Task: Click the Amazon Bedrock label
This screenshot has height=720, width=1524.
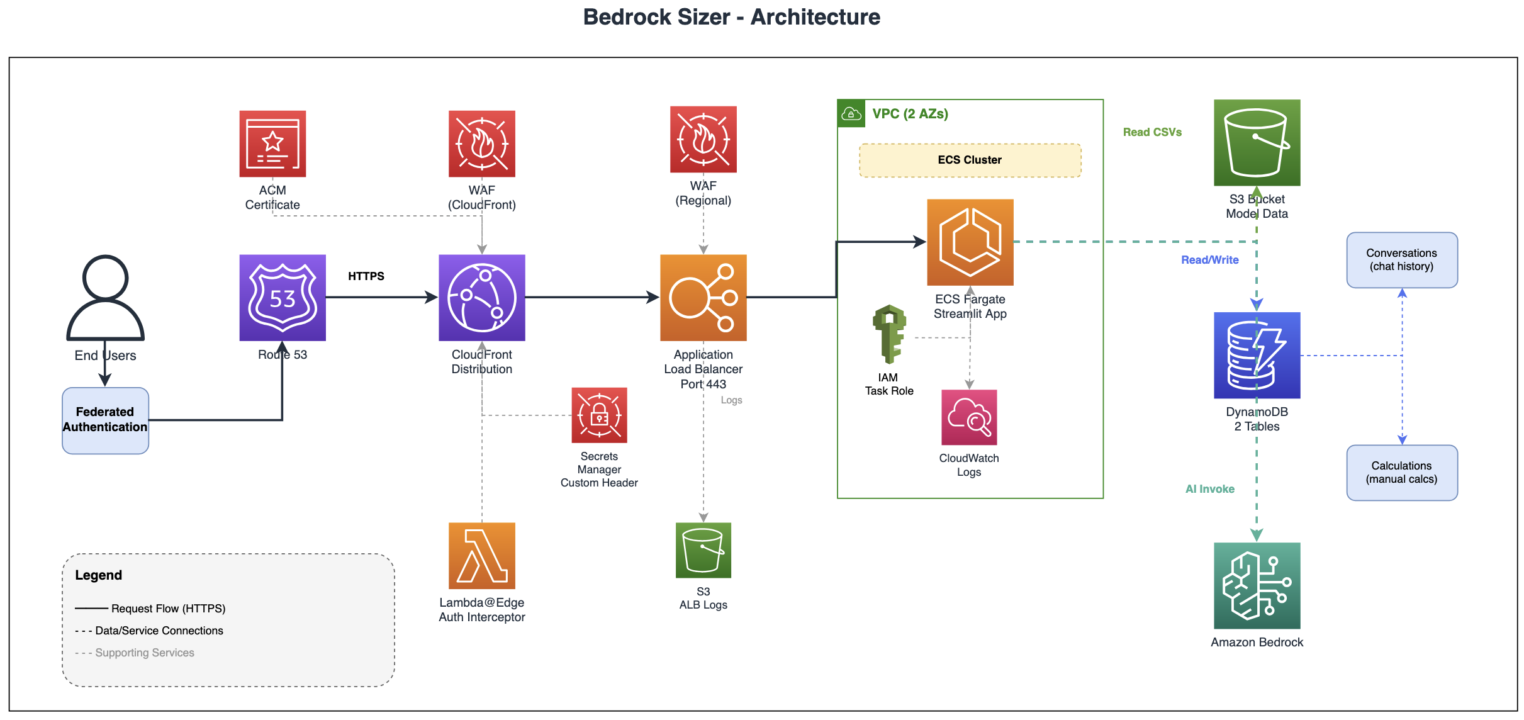Action: click(1257, 643)
